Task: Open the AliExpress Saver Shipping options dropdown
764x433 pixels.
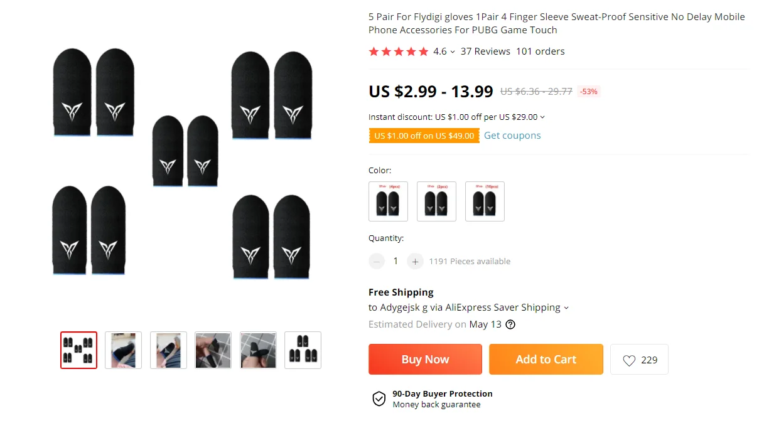Action: pos(566,307)
